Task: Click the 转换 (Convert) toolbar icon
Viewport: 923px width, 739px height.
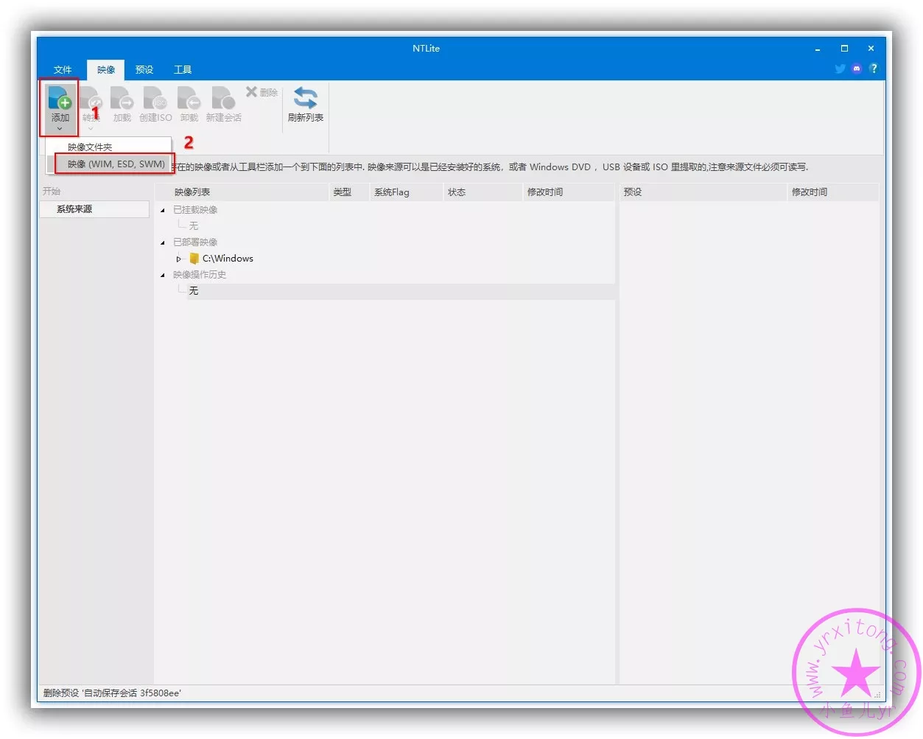Action: coord(91,97)
